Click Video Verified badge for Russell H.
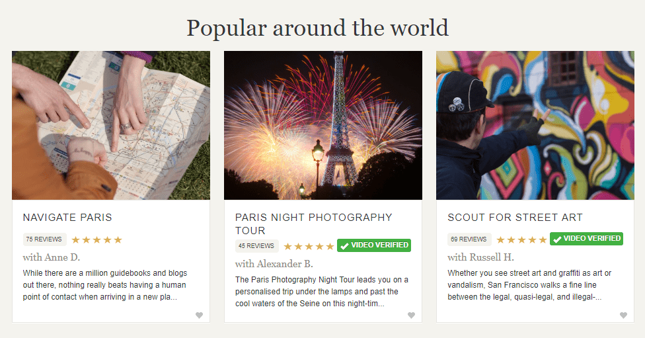 click(587, 239)
